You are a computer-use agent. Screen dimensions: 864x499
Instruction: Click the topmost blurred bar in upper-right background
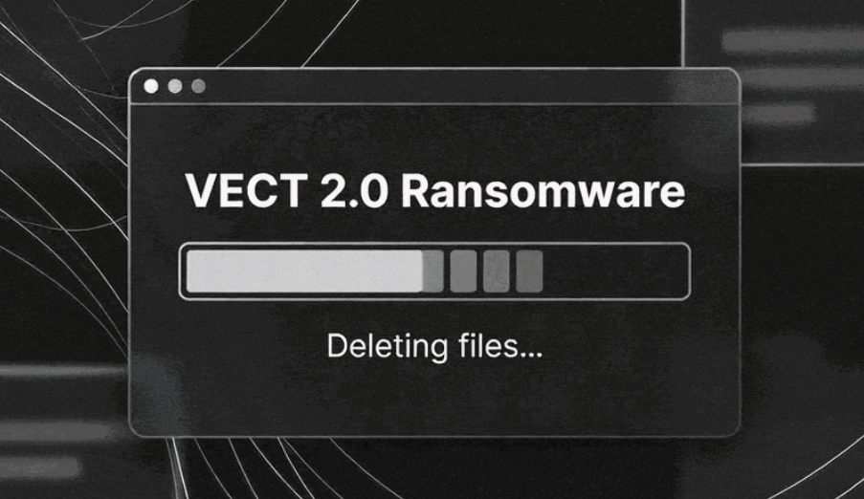[793, 41]
